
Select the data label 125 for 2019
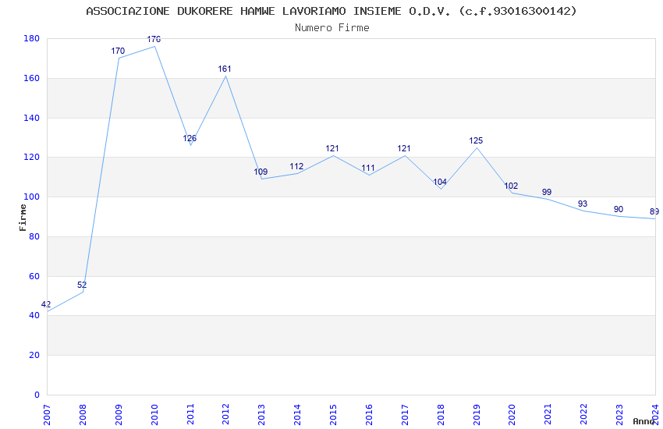476,140
